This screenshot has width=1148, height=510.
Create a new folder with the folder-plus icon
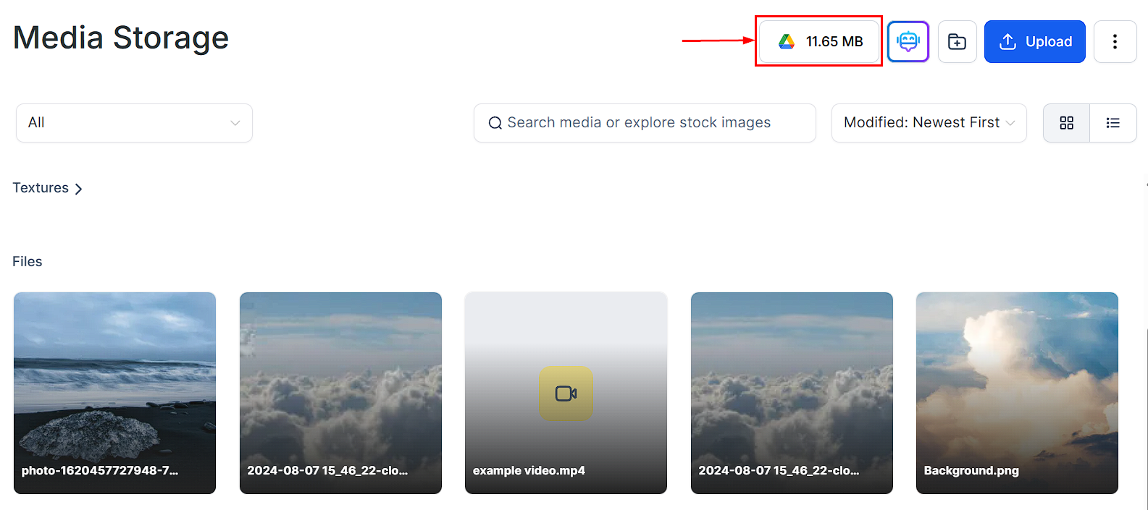click(958, 42)
